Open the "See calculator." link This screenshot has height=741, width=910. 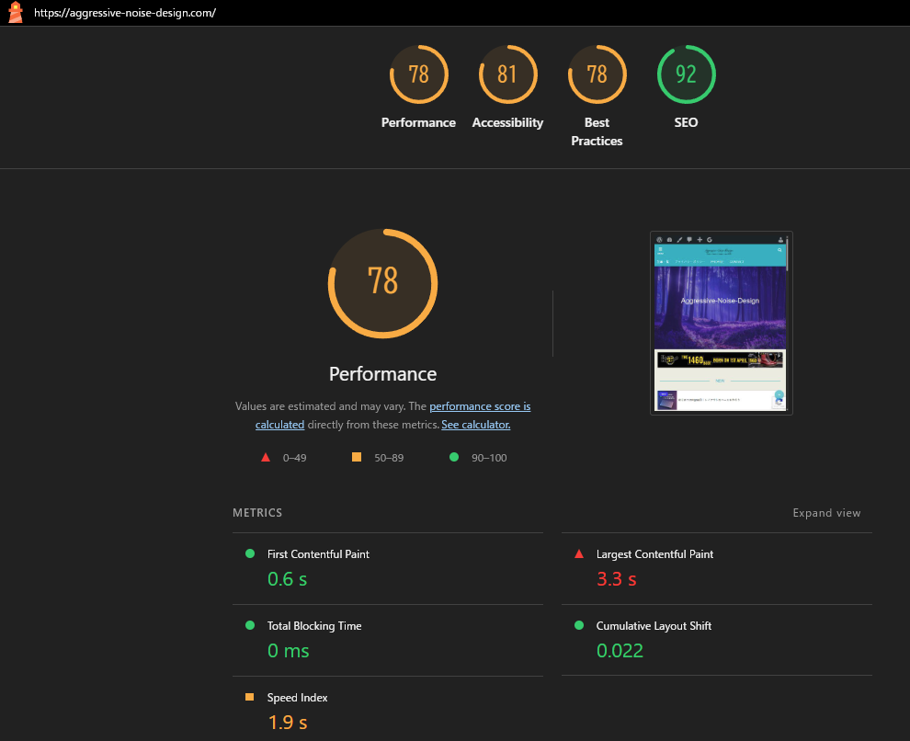475,425
